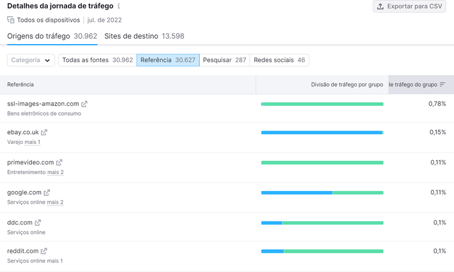Expand 'mais 1' categories under reddit.com

click(54, 261)
